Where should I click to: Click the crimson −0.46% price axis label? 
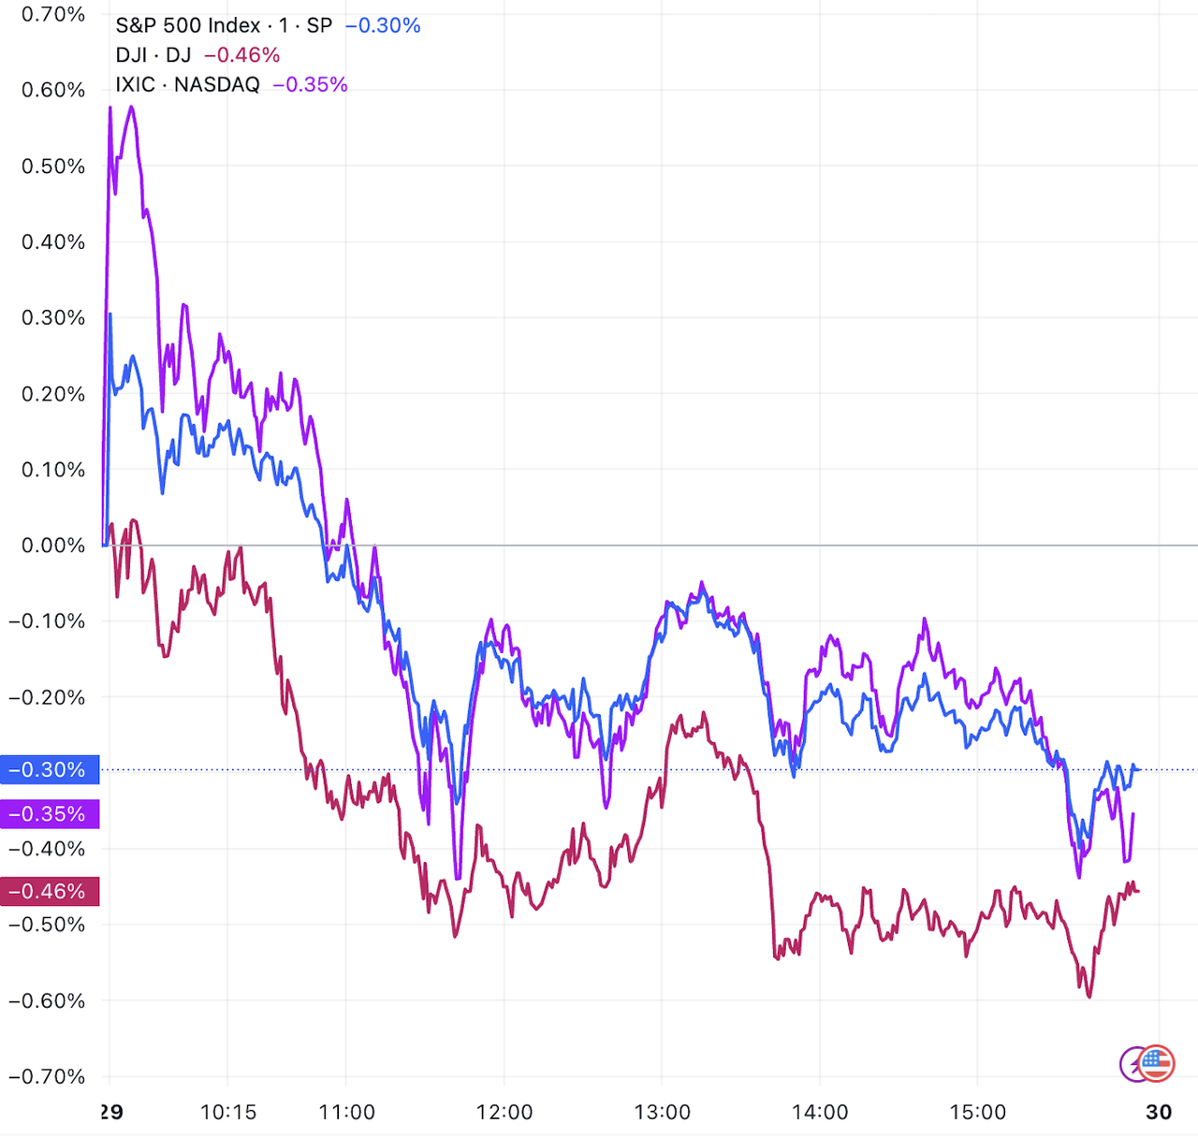pyautogui.click(x=50, y=891)
